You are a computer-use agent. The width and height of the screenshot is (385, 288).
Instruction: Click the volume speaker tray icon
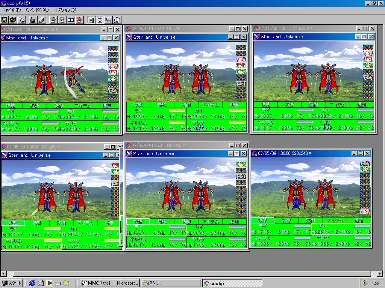point(365,283)
